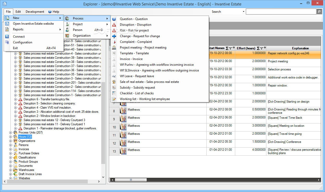The width and height of the screenshot is (325, 192).
Task: Click grid scrollbar right arrow
Action: (319, 180)
